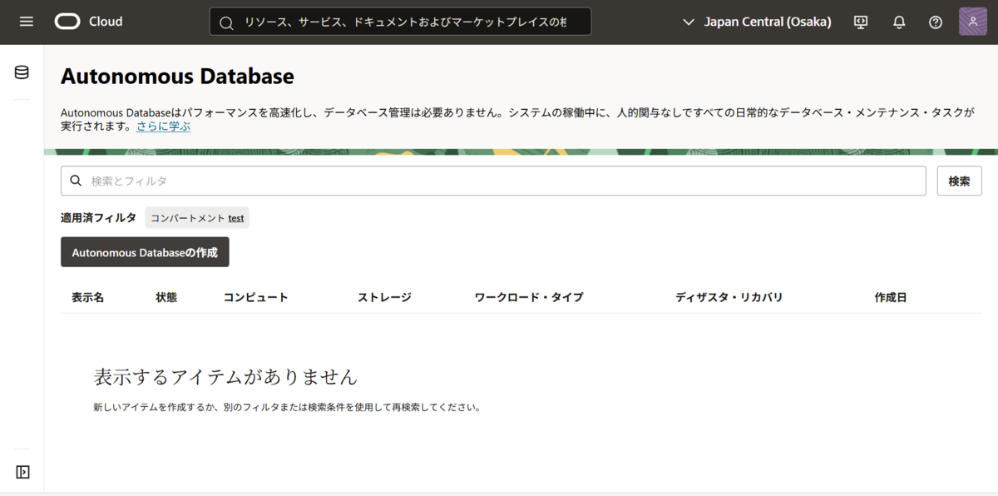Open the Japan Central (Osaka) region dropdown

click(757, 22)
